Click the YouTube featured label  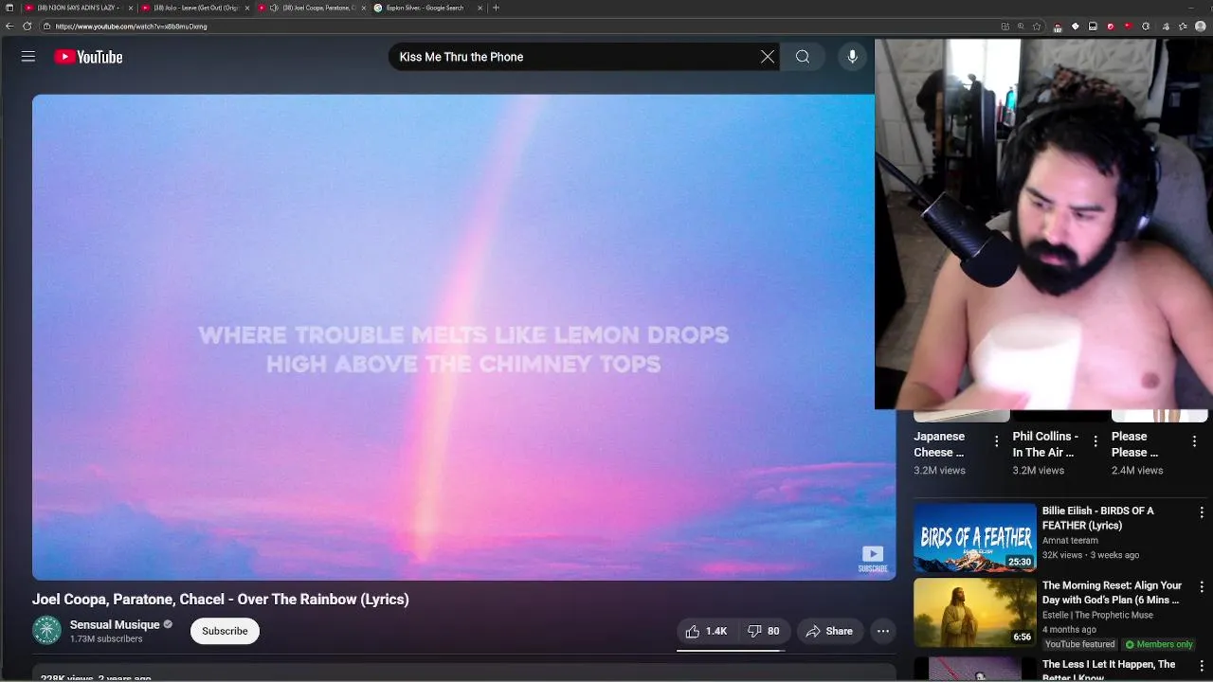pos(1079,644)
